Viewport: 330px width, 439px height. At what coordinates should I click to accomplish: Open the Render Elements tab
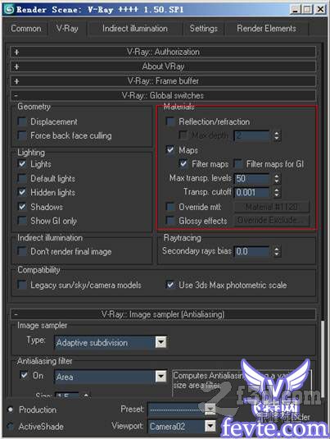(266, 29)
